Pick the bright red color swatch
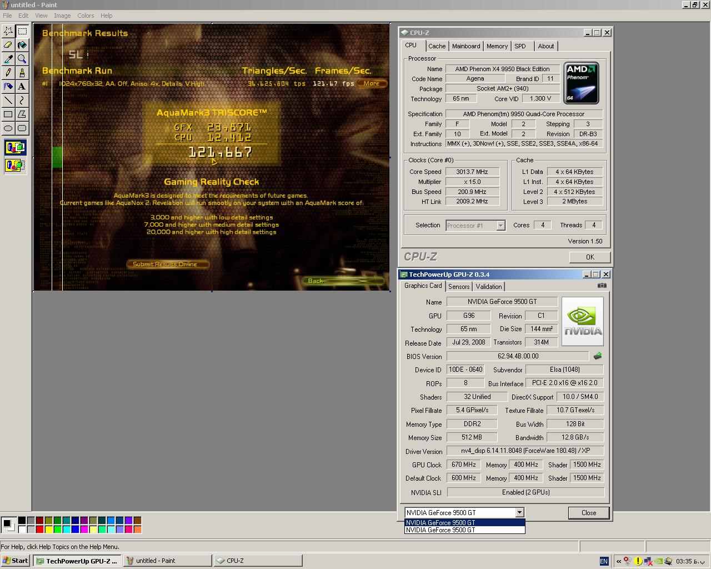The image size is (711, 569). [x=39, y=530]
